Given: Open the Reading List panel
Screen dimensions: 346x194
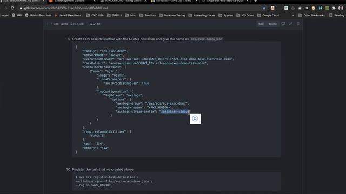Looking at the screenshot, I should pyautogui.click(x=337, y=15).
